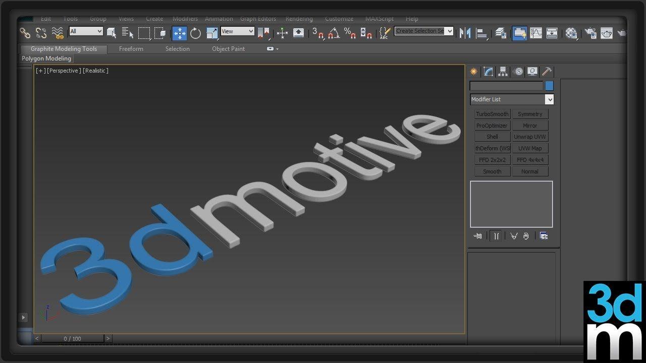Open Select by Name list icon
Viewport: 646px width, 363px height.
[x=128, y=33]
